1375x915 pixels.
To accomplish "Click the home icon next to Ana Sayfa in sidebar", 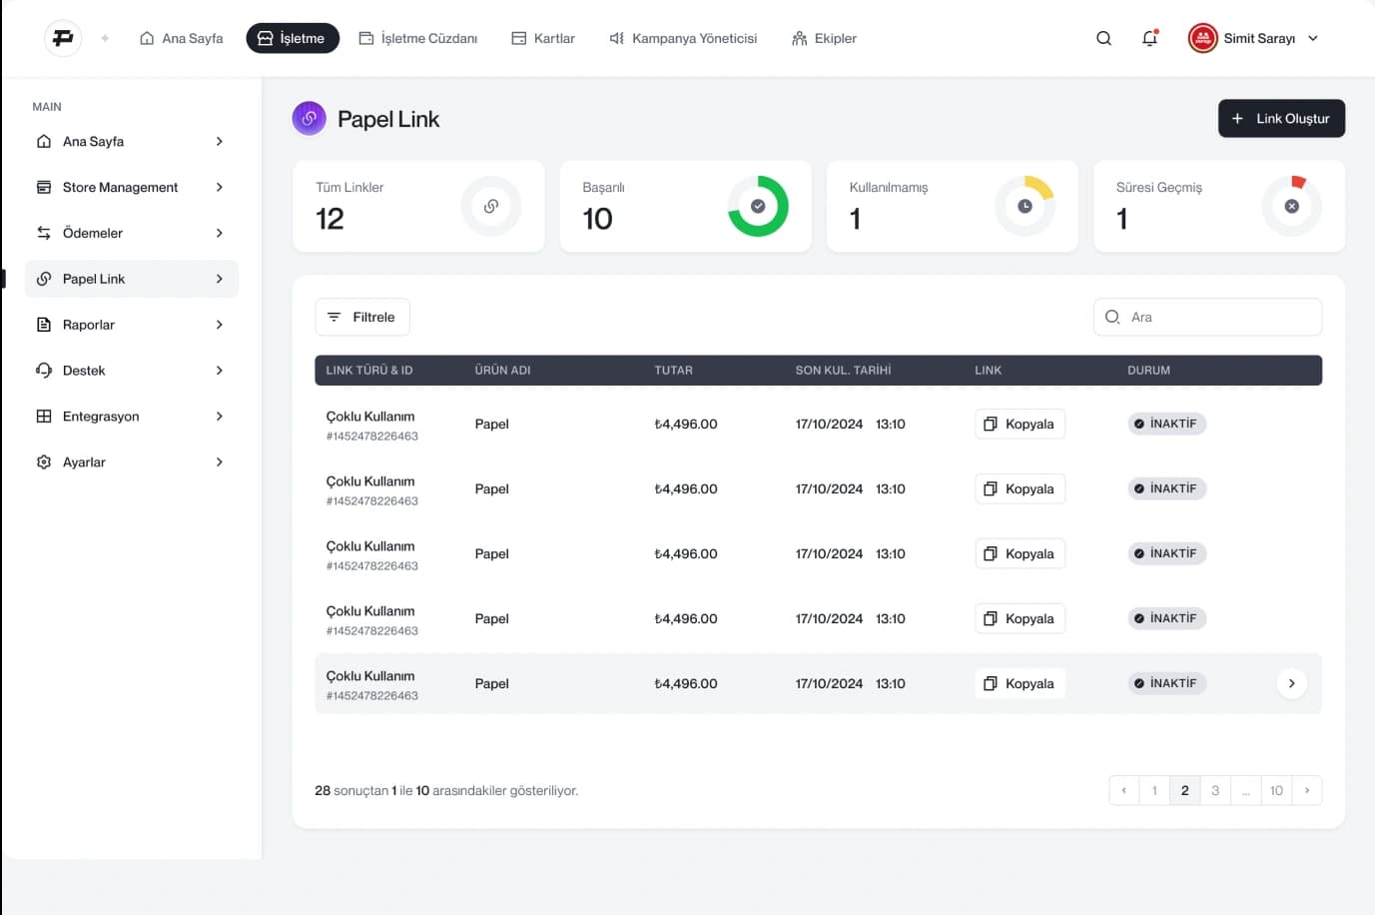I will [x=44, y=141].
